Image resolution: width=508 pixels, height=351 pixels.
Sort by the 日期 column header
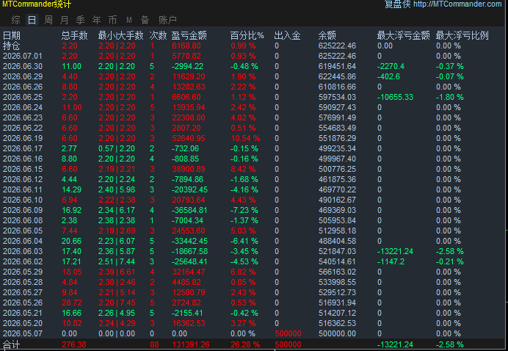click(12, 35)
